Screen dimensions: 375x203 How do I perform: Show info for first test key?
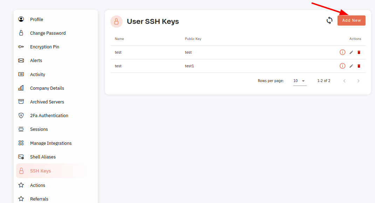[x=342, y=52]
